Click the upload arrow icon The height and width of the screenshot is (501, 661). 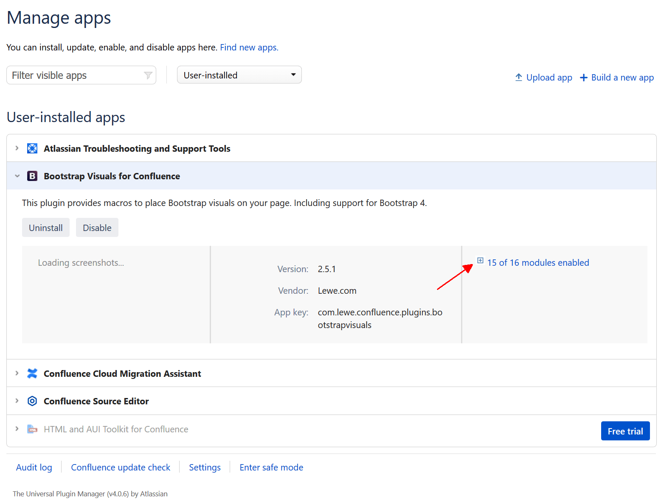tap(519, 77)
